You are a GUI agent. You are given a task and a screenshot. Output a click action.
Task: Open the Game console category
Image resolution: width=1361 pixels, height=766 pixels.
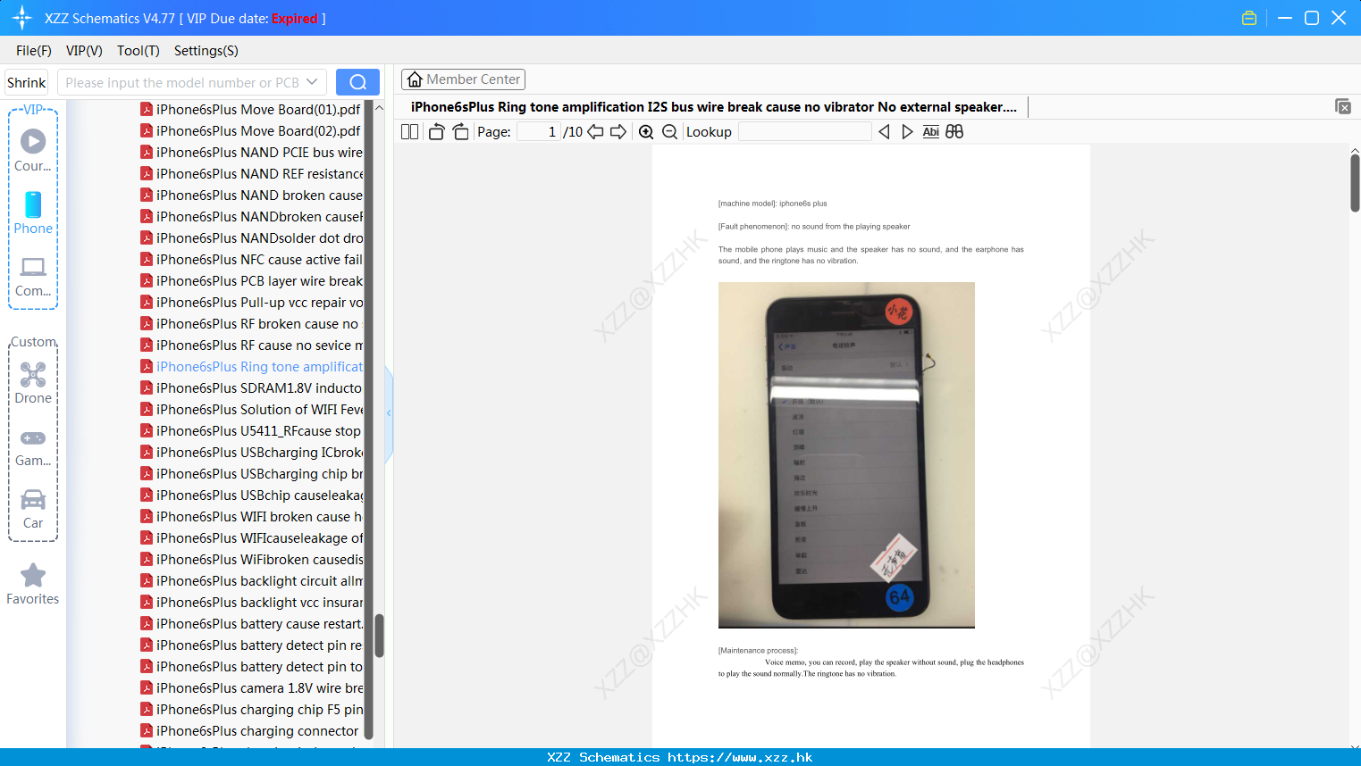pos(33,447)
